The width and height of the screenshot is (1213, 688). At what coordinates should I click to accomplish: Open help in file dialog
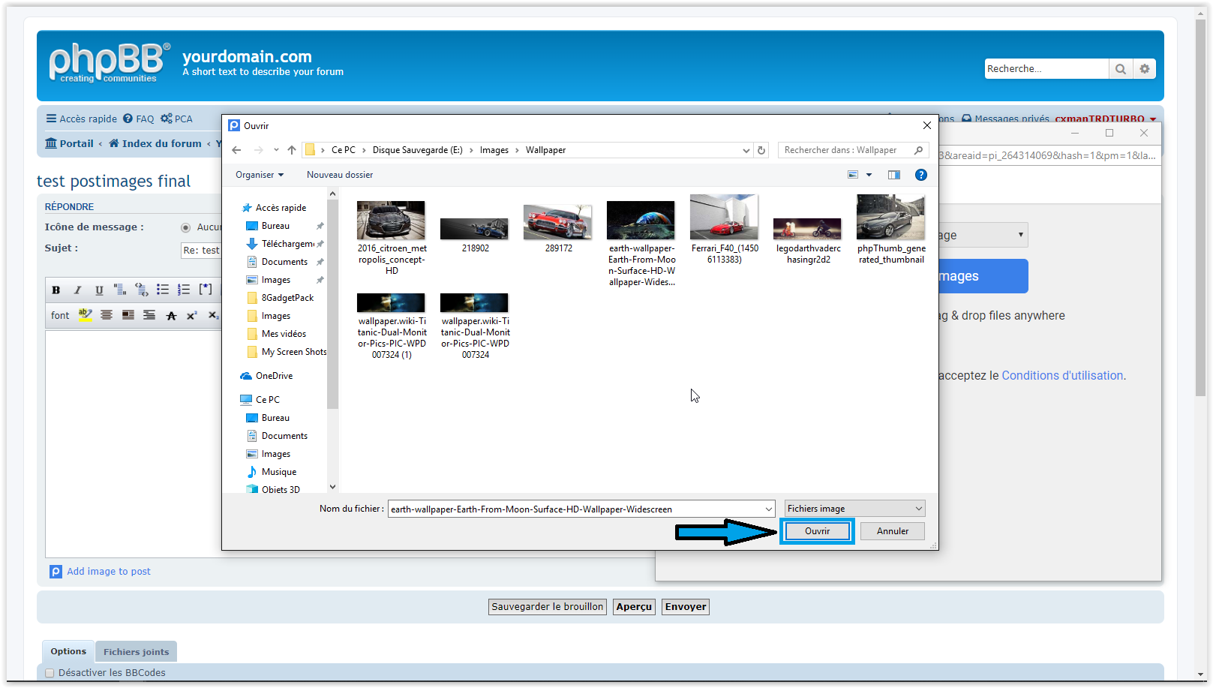tap(921, 175)
